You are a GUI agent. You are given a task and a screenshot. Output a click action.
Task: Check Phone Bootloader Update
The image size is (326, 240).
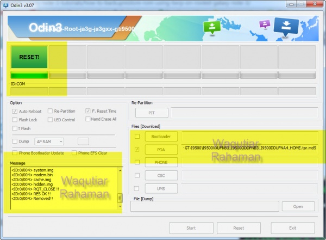click(x=15, y=153)
